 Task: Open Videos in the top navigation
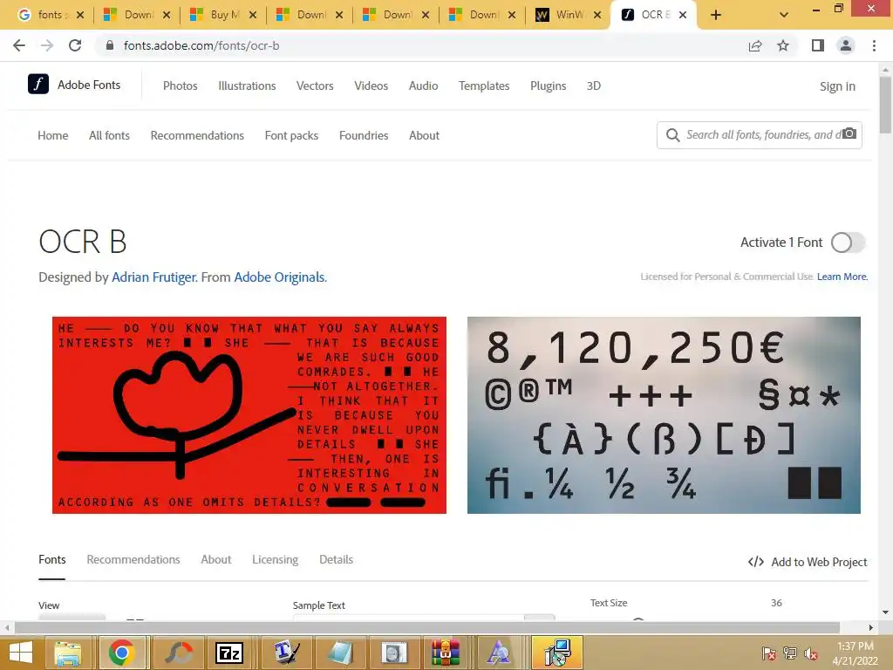coord(371,85)
